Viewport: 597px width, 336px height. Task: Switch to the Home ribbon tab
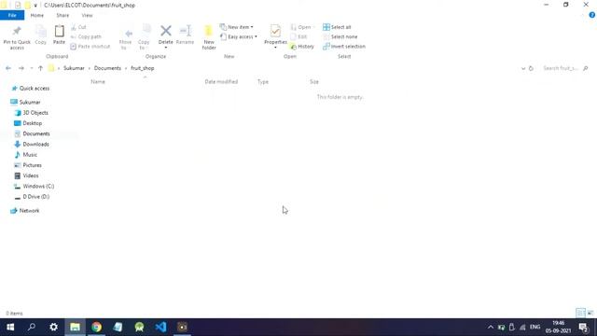point(37,15)
